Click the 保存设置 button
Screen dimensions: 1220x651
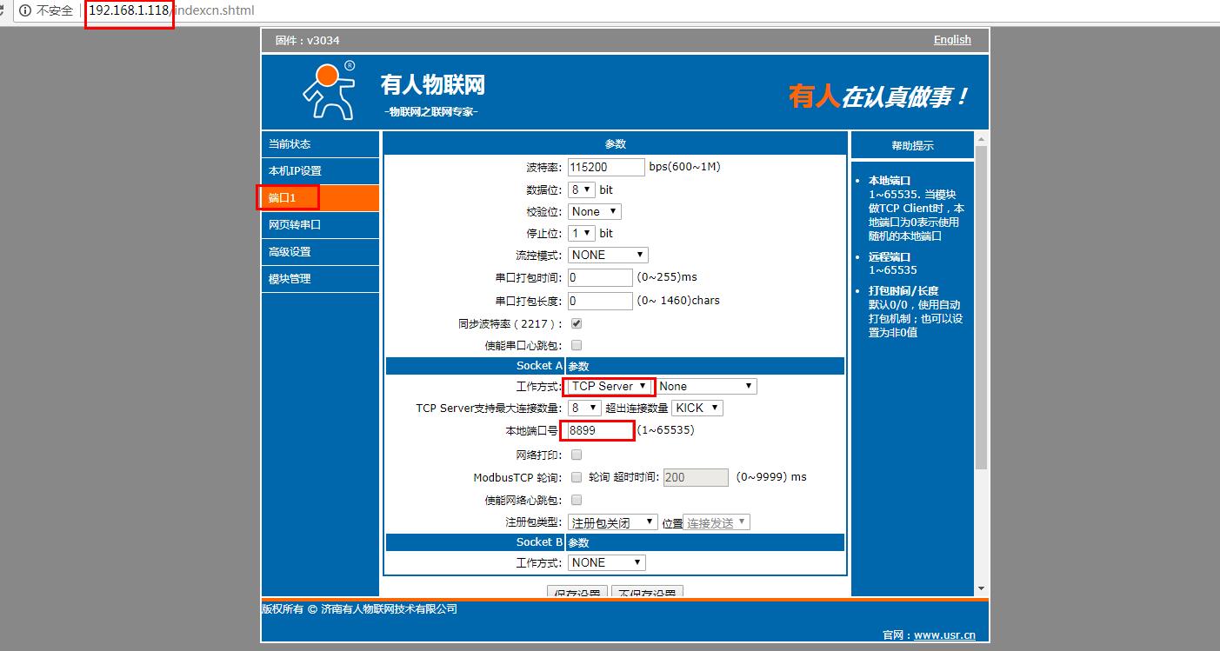pos(577,593)
